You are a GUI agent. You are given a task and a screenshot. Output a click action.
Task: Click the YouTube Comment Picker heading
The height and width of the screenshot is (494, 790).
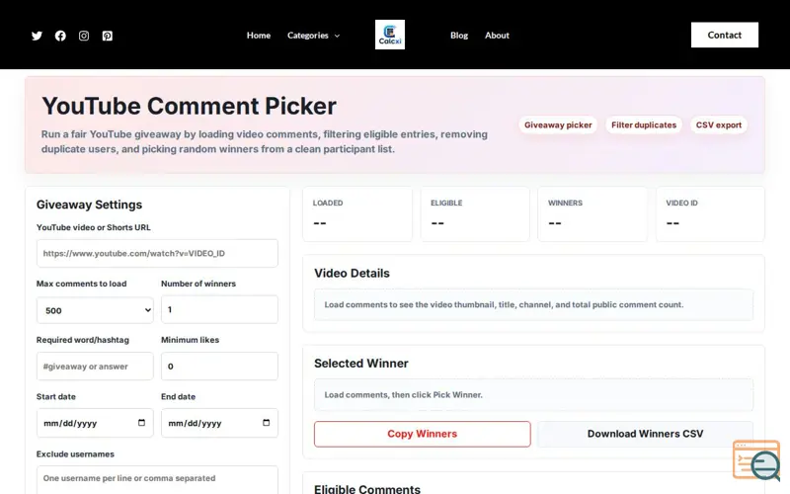coord(189,106)
